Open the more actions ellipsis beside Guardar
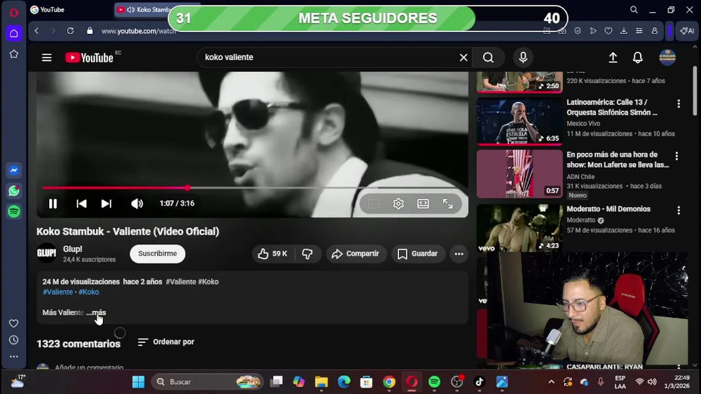Screen dimensions: 701x394 459,254
